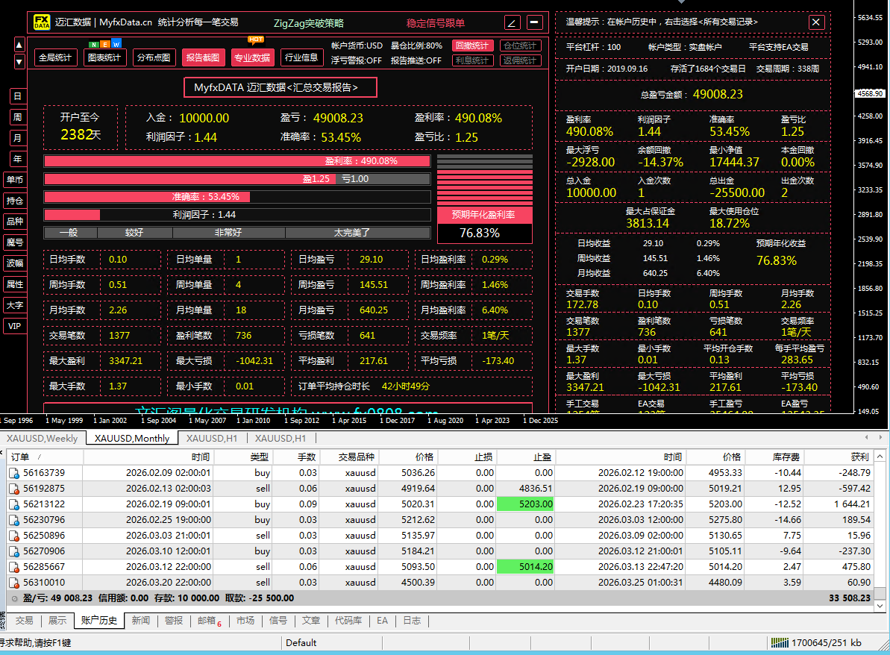890x655 pixels.
Task: Click the 报告截图 button
Action: 203,57
